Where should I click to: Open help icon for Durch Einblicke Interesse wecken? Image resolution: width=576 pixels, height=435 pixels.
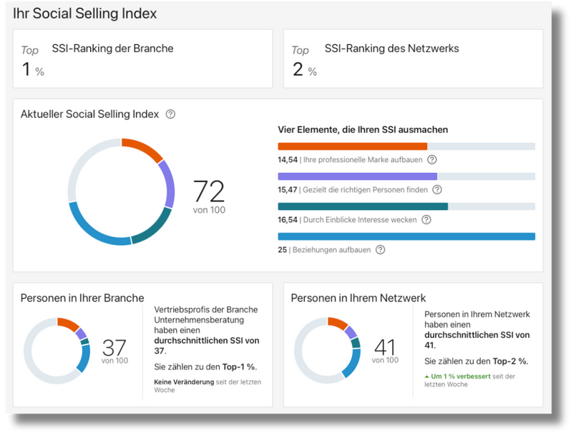pyautogui.click(x=426, y=220)
